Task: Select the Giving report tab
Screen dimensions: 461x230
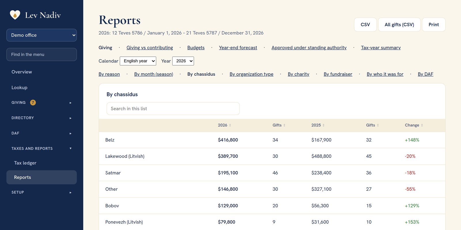Action: click(105, 48)
